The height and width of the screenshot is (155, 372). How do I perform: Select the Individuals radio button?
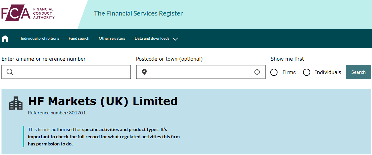click(x=307, y=72)
